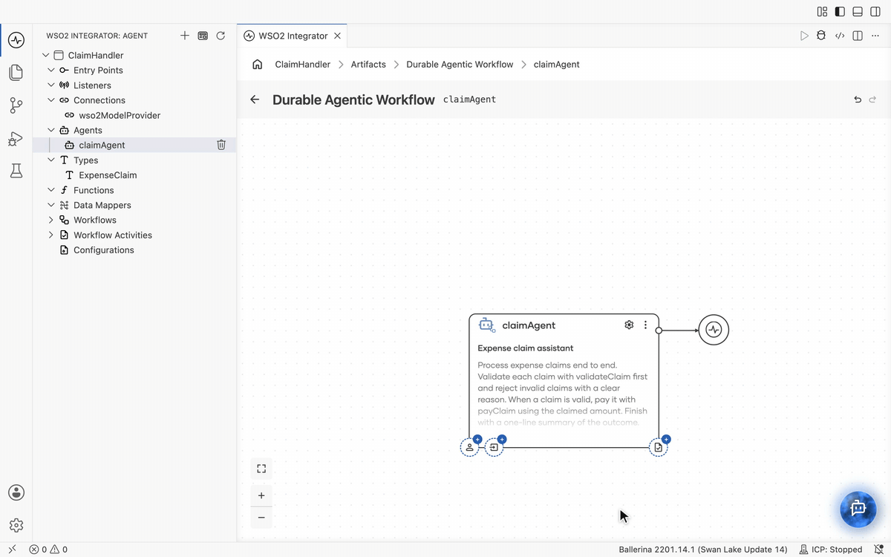
Task: Open the WSO2 Integrator activity bar icon
Action: (x=16, y=40)
